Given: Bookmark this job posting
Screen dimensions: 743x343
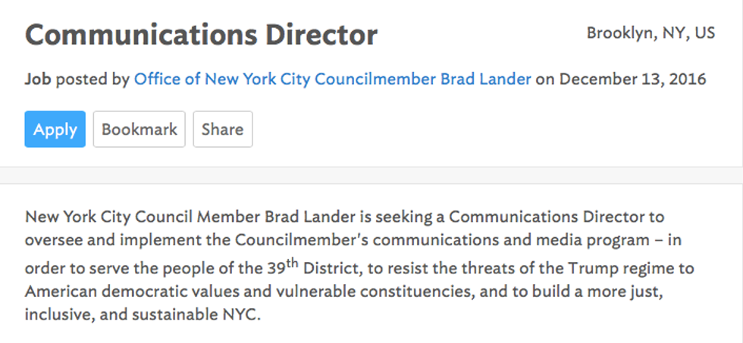Looking at the screenshot, I should point(139,129).
